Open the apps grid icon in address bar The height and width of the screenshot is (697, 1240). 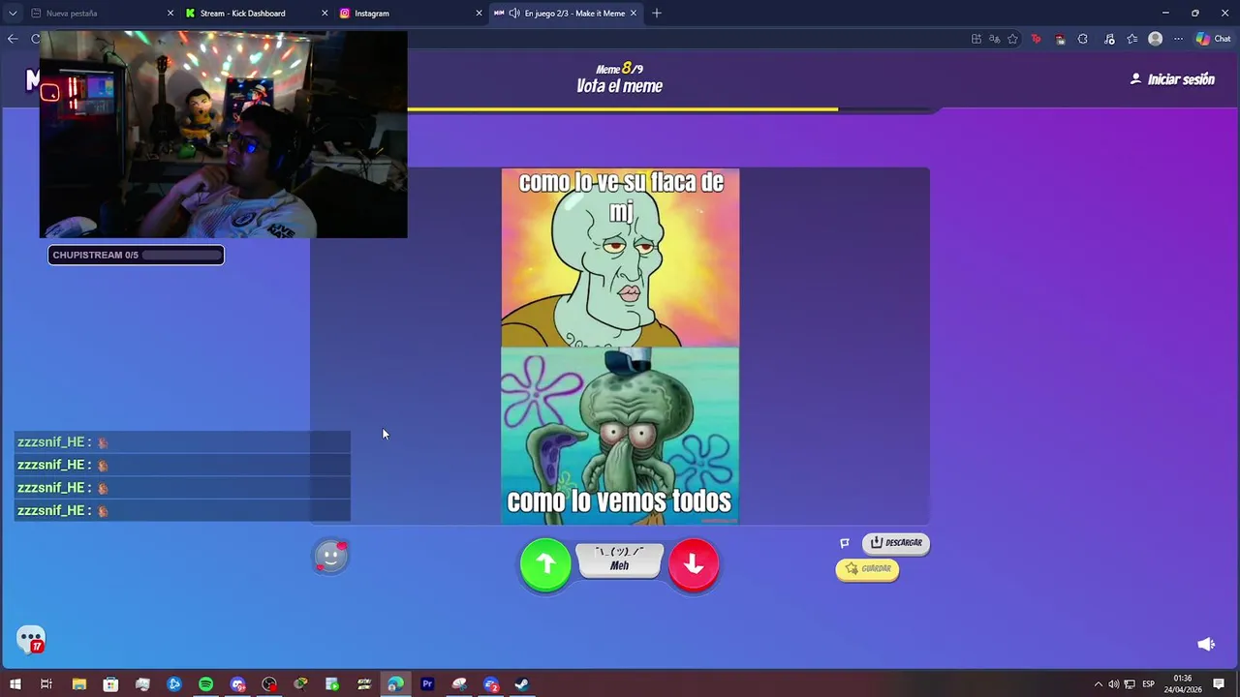(x=976, y=39)
